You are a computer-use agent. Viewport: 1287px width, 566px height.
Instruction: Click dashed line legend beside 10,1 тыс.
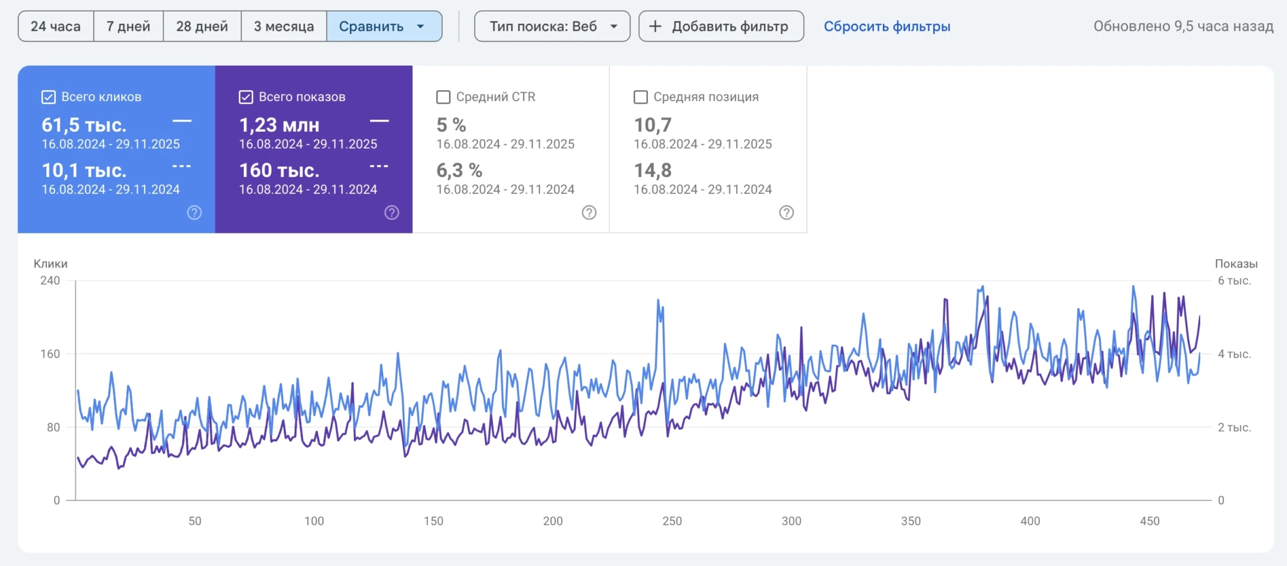click(182, 167)
